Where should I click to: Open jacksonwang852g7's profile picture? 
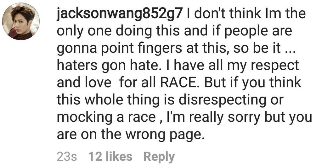pyautogui.click(x=21, y=21)
